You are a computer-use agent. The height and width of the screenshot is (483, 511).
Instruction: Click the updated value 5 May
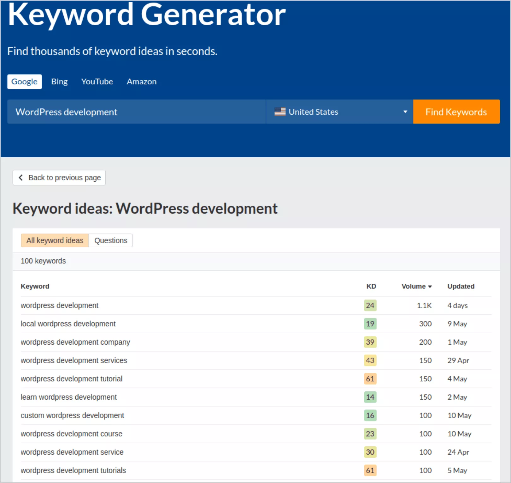coord(457,470)
